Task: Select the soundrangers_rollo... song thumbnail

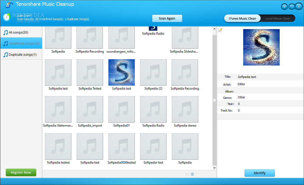Action: 122,38
